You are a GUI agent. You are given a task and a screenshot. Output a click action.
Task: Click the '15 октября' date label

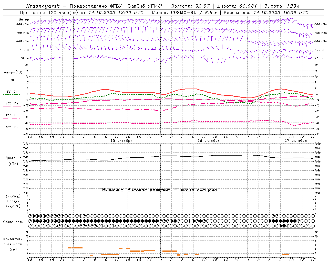(x=121, y=141)
